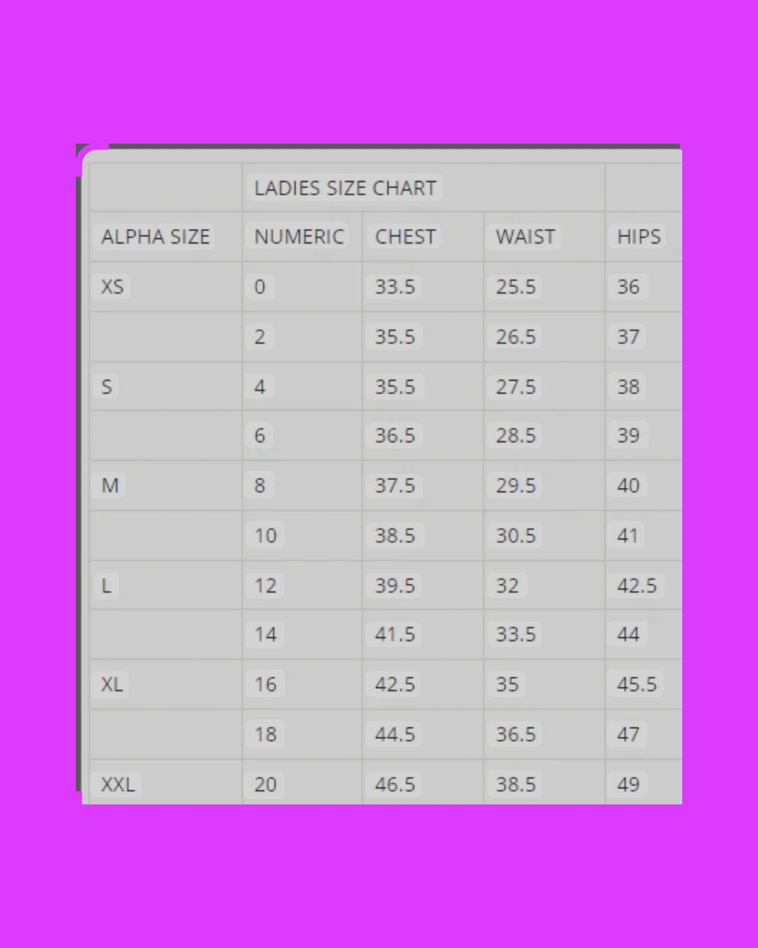The image size is (758, 948).
Task: Select the CHEST column header
Action: [x=405, y=237]
